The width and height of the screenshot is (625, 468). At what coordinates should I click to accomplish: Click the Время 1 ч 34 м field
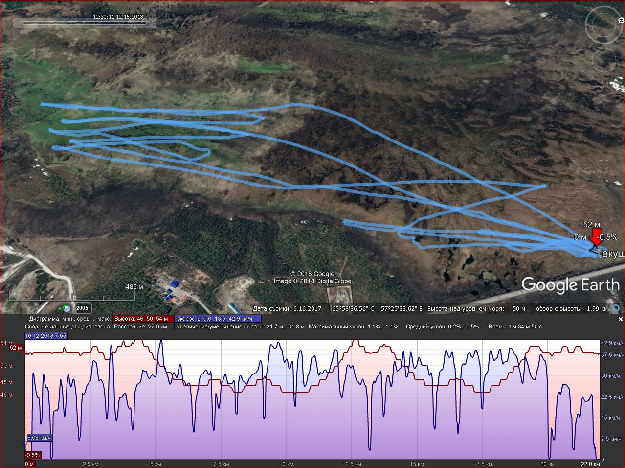click(x=514, y=327)
